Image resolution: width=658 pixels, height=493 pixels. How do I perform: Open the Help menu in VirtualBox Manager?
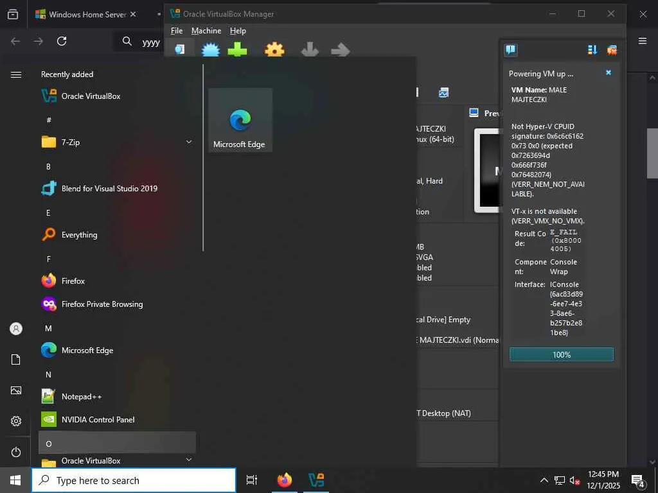[x=238, y=31]
